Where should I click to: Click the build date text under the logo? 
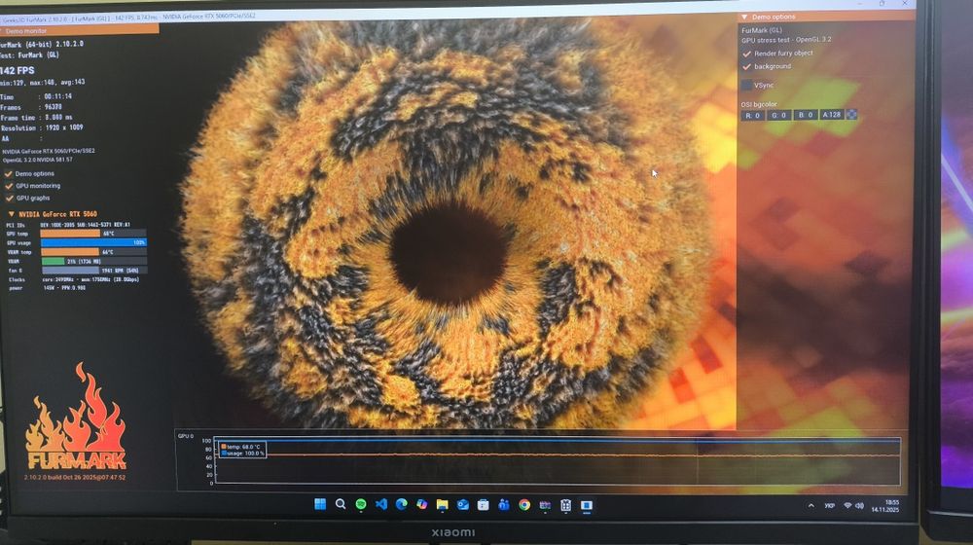[x=75, y=477]
